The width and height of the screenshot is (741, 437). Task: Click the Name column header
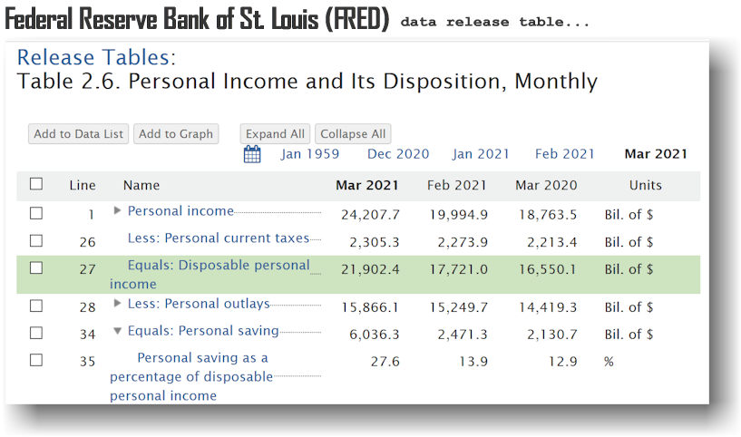(x=141, y=185)
